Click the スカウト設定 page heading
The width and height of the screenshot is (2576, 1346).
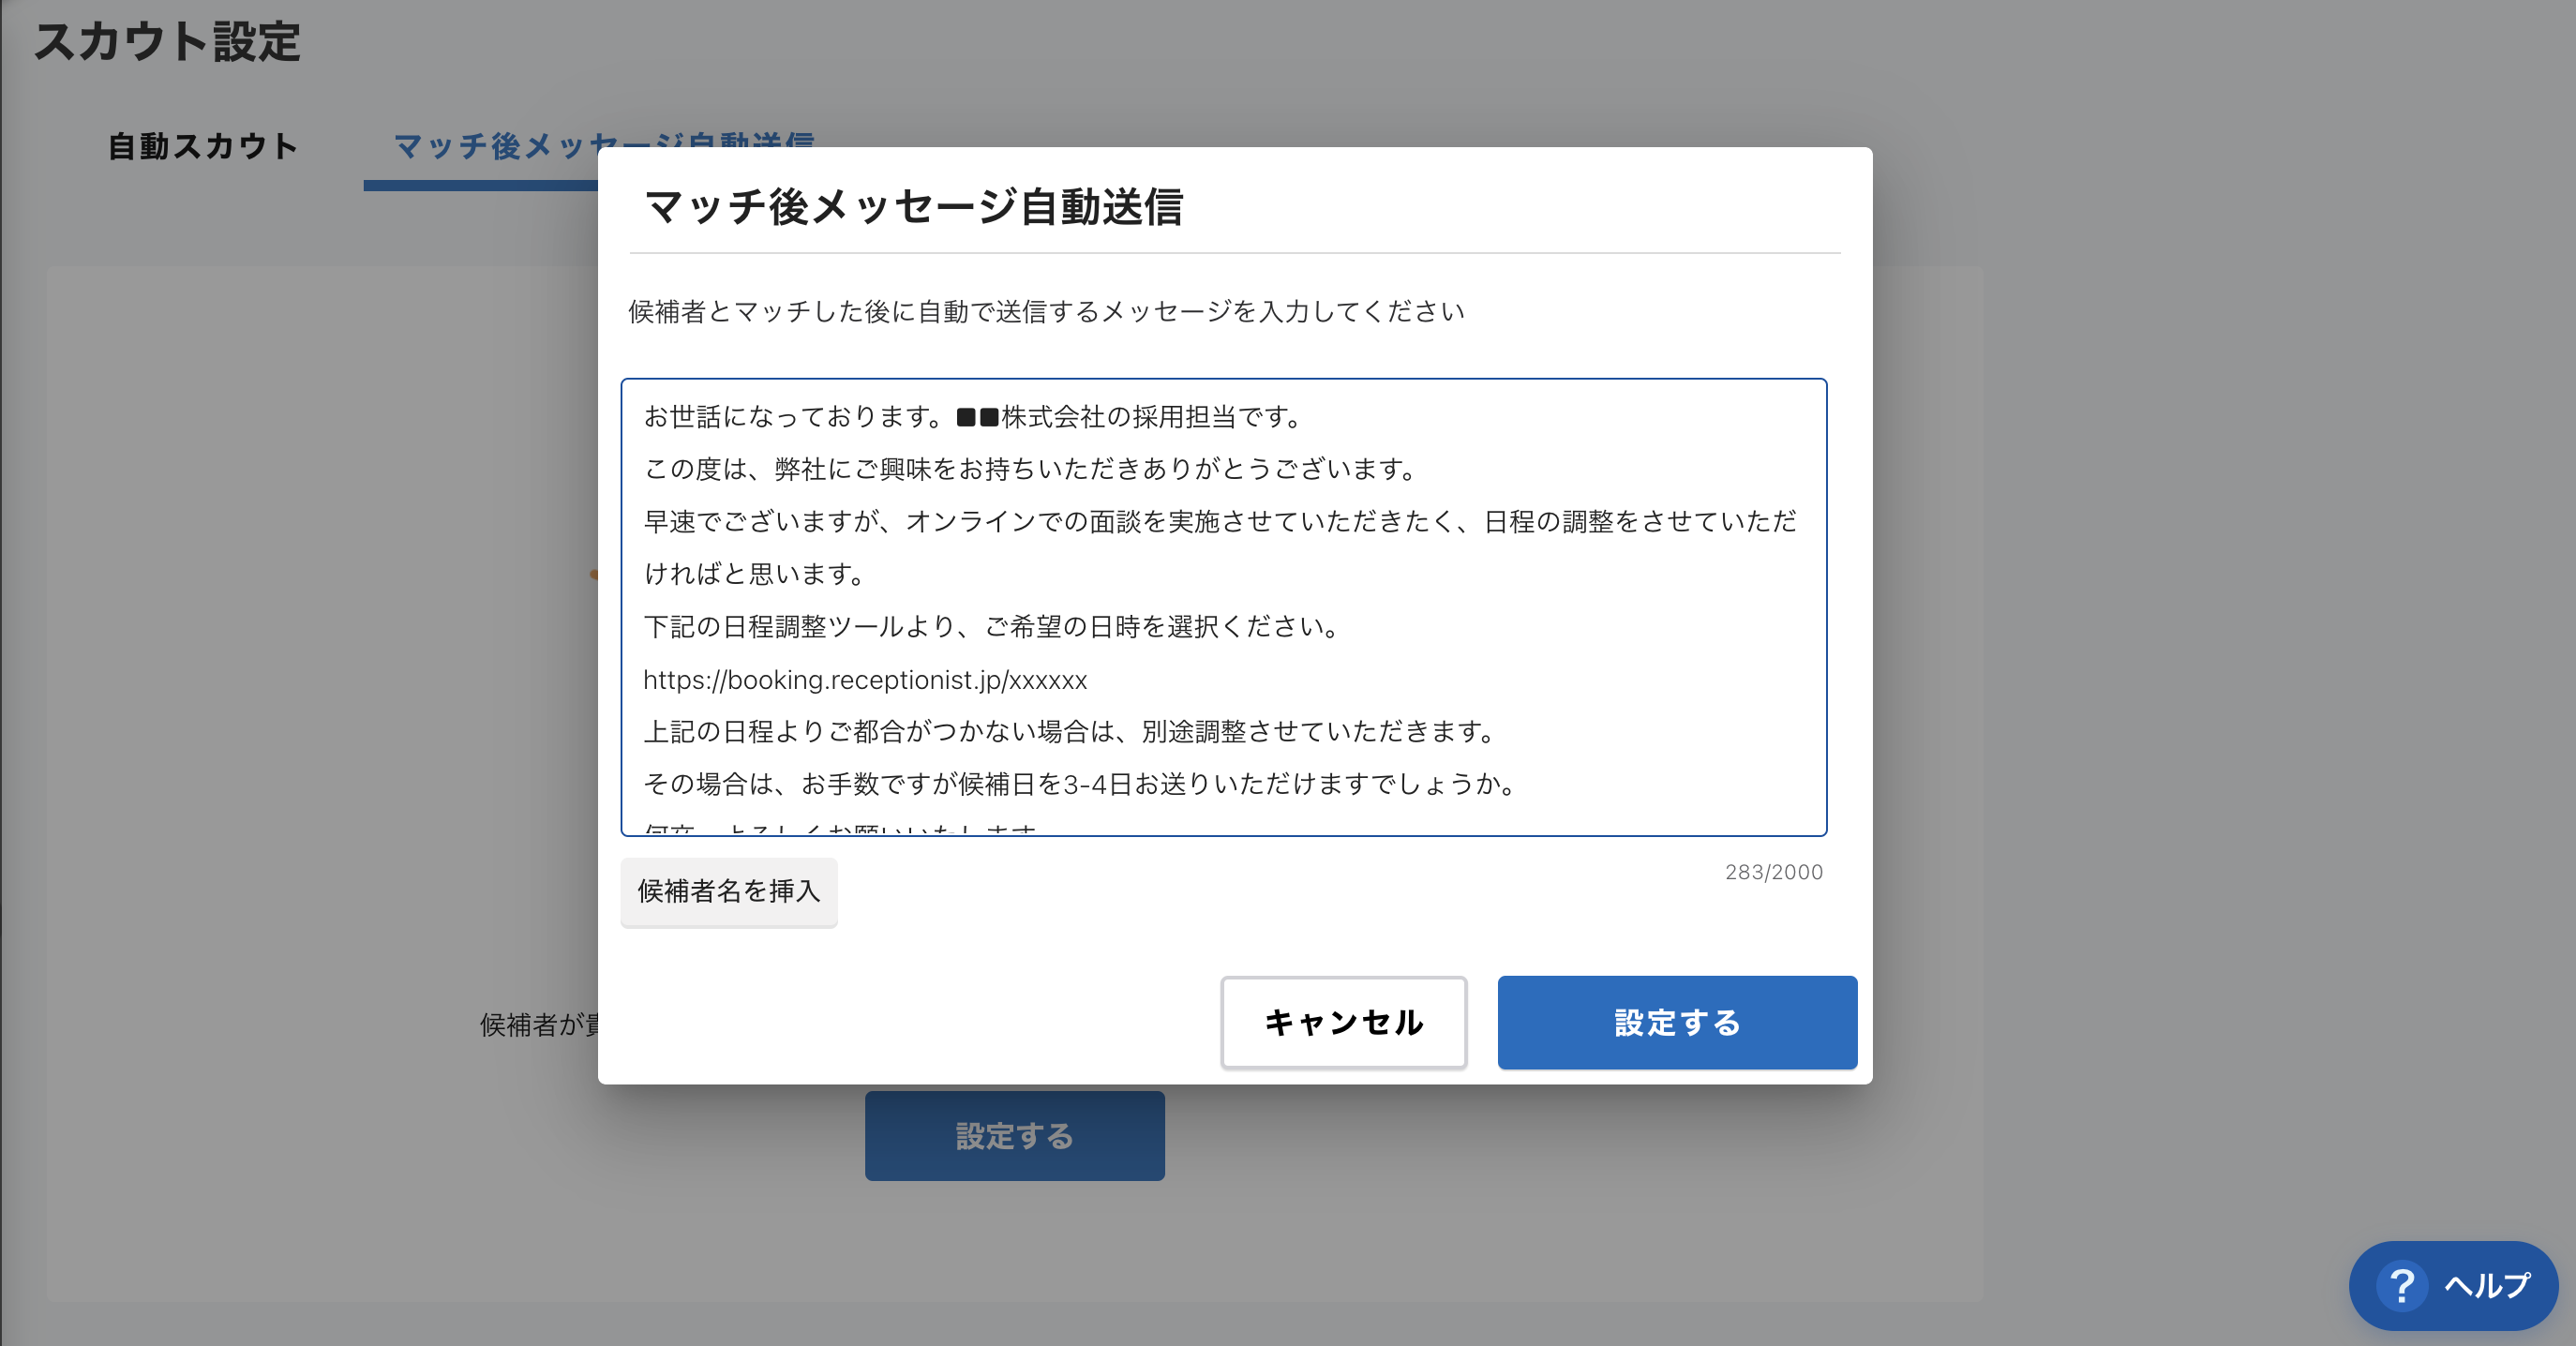tap(167, 42)
